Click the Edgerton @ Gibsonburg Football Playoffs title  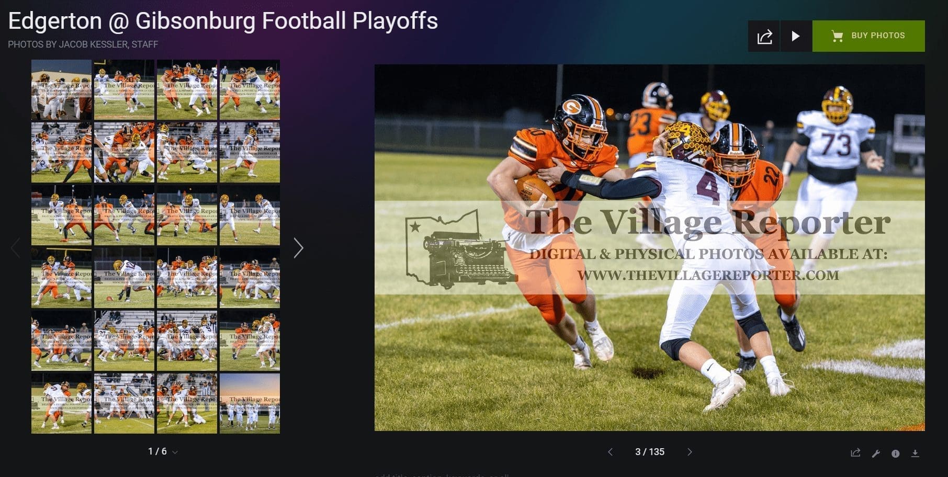pyautogui.click(x=223, y=21)
